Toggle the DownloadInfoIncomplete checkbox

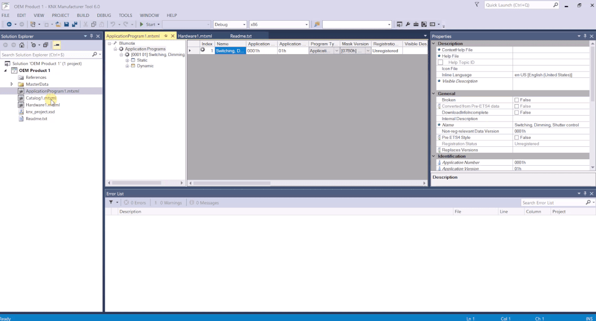517,113
